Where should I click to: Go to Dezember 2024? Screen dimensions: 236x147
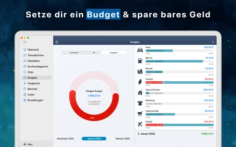click(65, 139)
